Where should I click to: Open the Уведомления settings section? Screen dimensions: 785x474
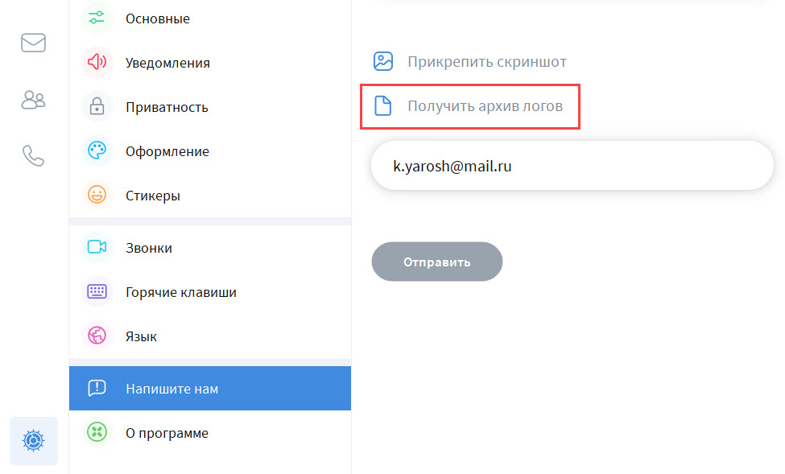(167, 63)
